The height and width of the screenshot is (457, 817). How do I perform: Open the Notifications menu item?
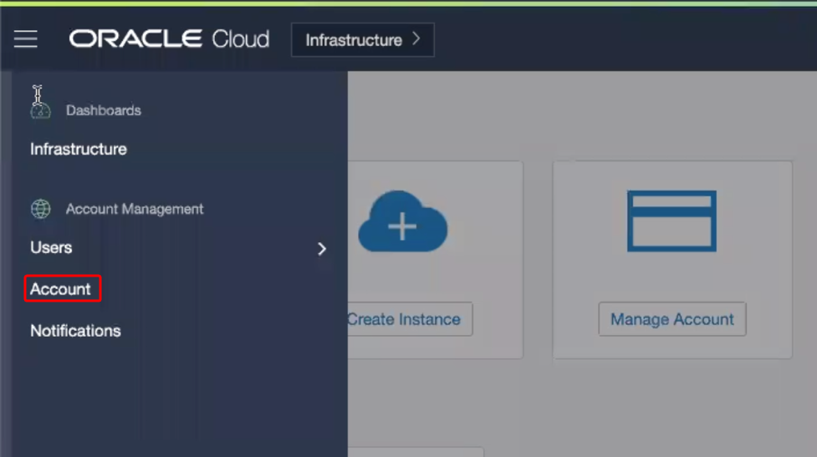(75, 331)
